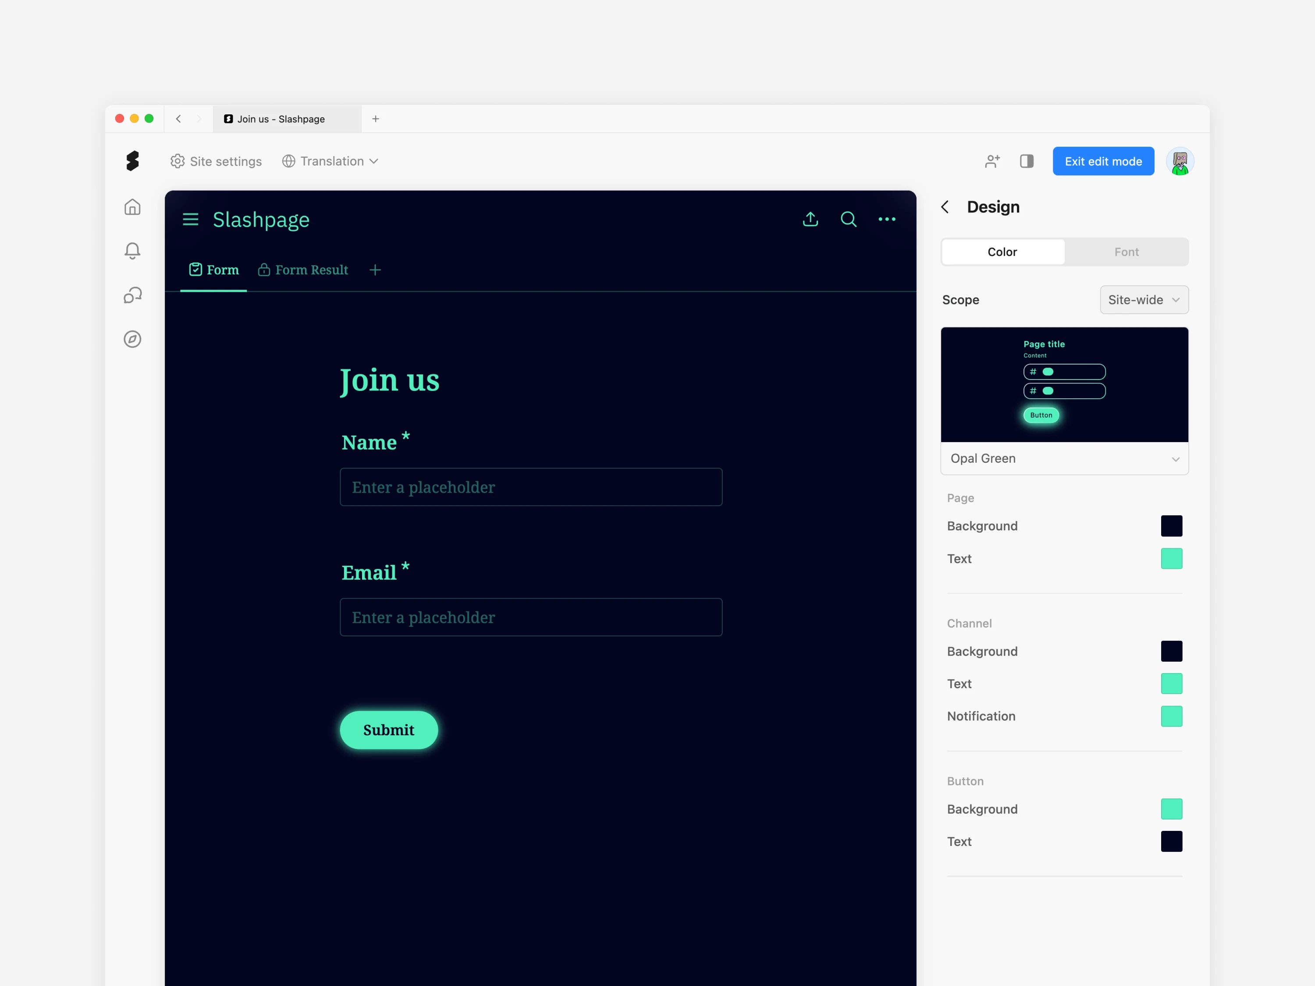Change the Page Text color swatch

[x=1171, y=559]
